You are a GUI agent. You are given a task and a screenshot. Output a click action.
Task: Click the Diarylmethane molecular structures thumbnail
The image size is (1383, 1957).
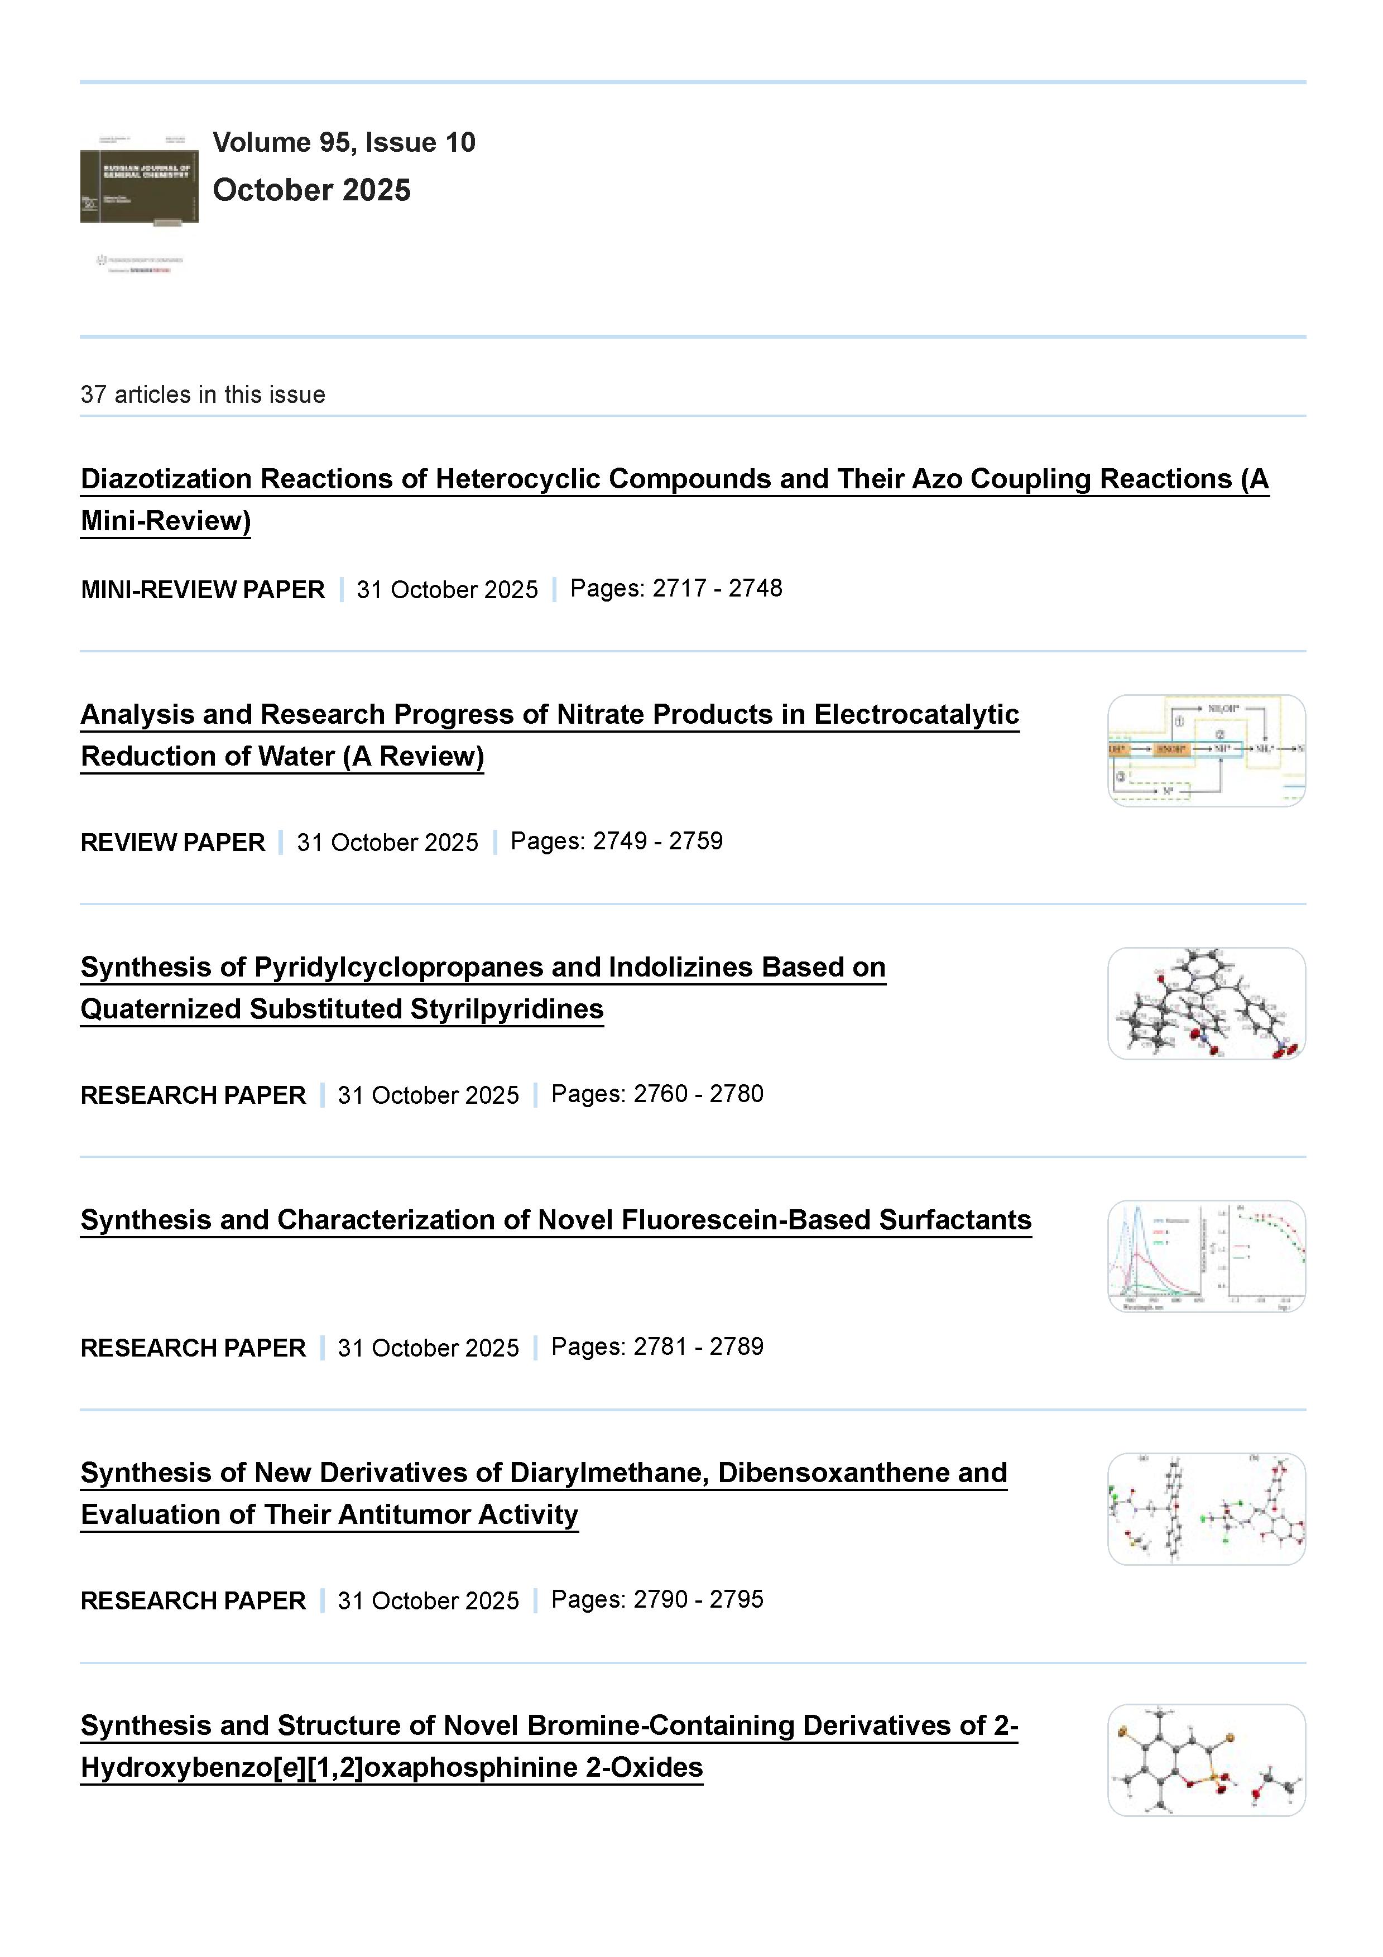[x=1206, y=1509]
